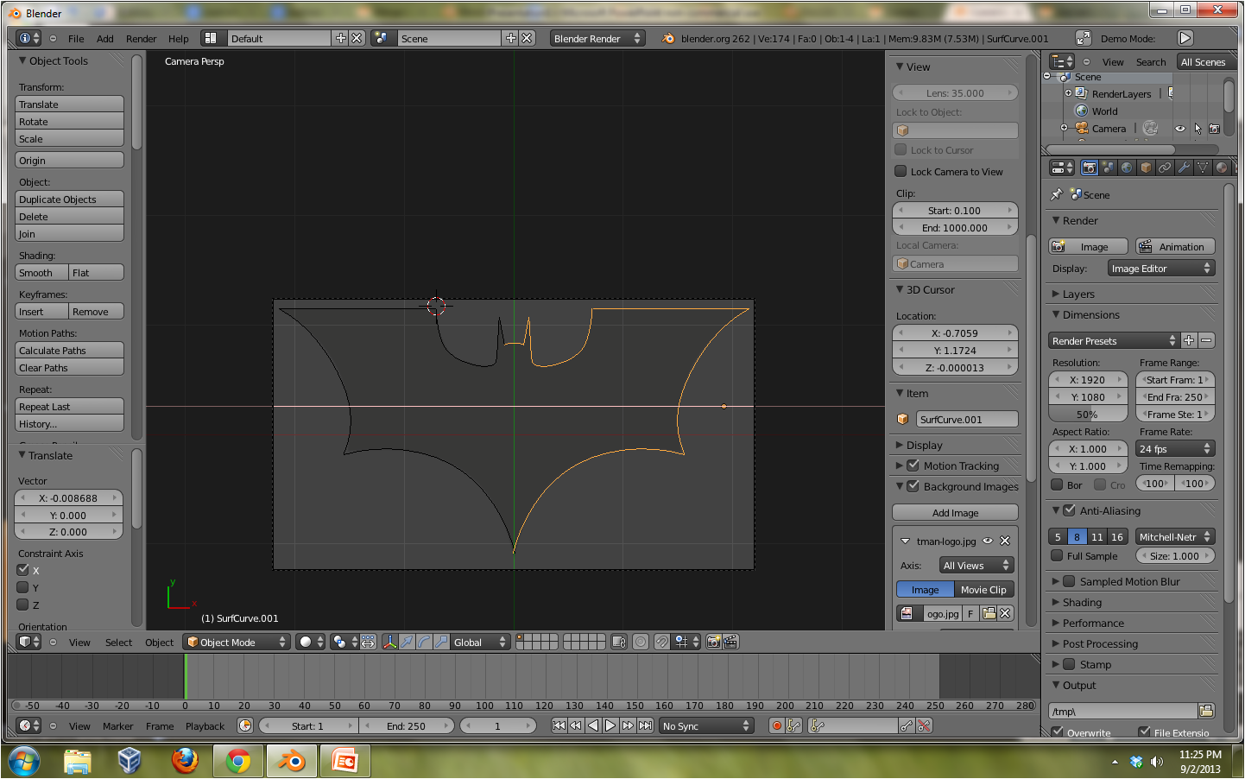Image resolution: width=1245 pixels, height=779 pixels.
Task: Open the Render menu in header
Action: click(142, 39)
